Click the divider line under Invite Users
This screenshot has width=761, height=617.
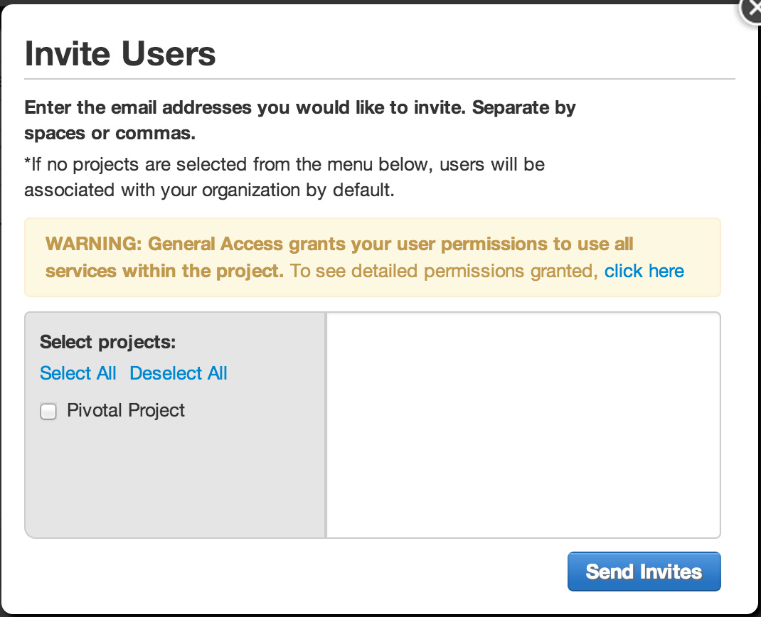(380, 79)
